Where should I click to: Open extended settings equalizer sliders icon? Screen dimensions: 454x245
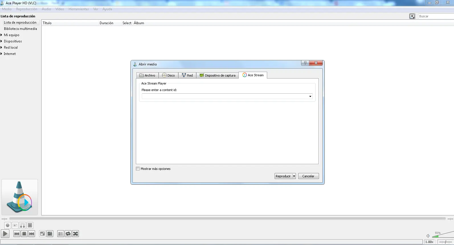50,234
